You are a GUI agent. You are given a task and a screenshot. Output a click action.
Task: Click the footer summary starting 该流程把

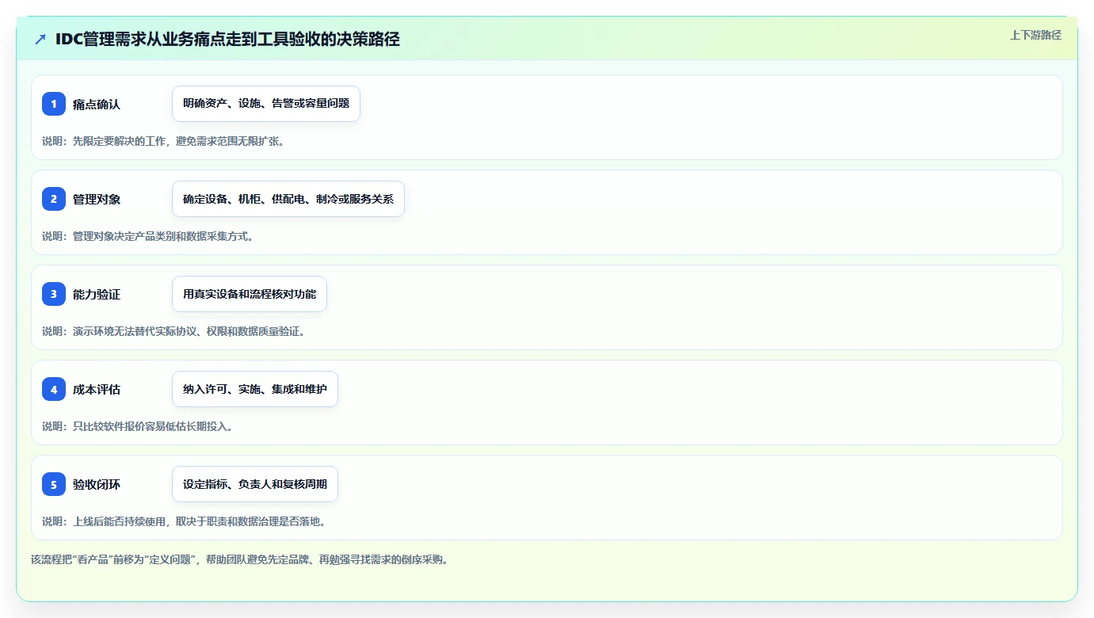point(242,559)
